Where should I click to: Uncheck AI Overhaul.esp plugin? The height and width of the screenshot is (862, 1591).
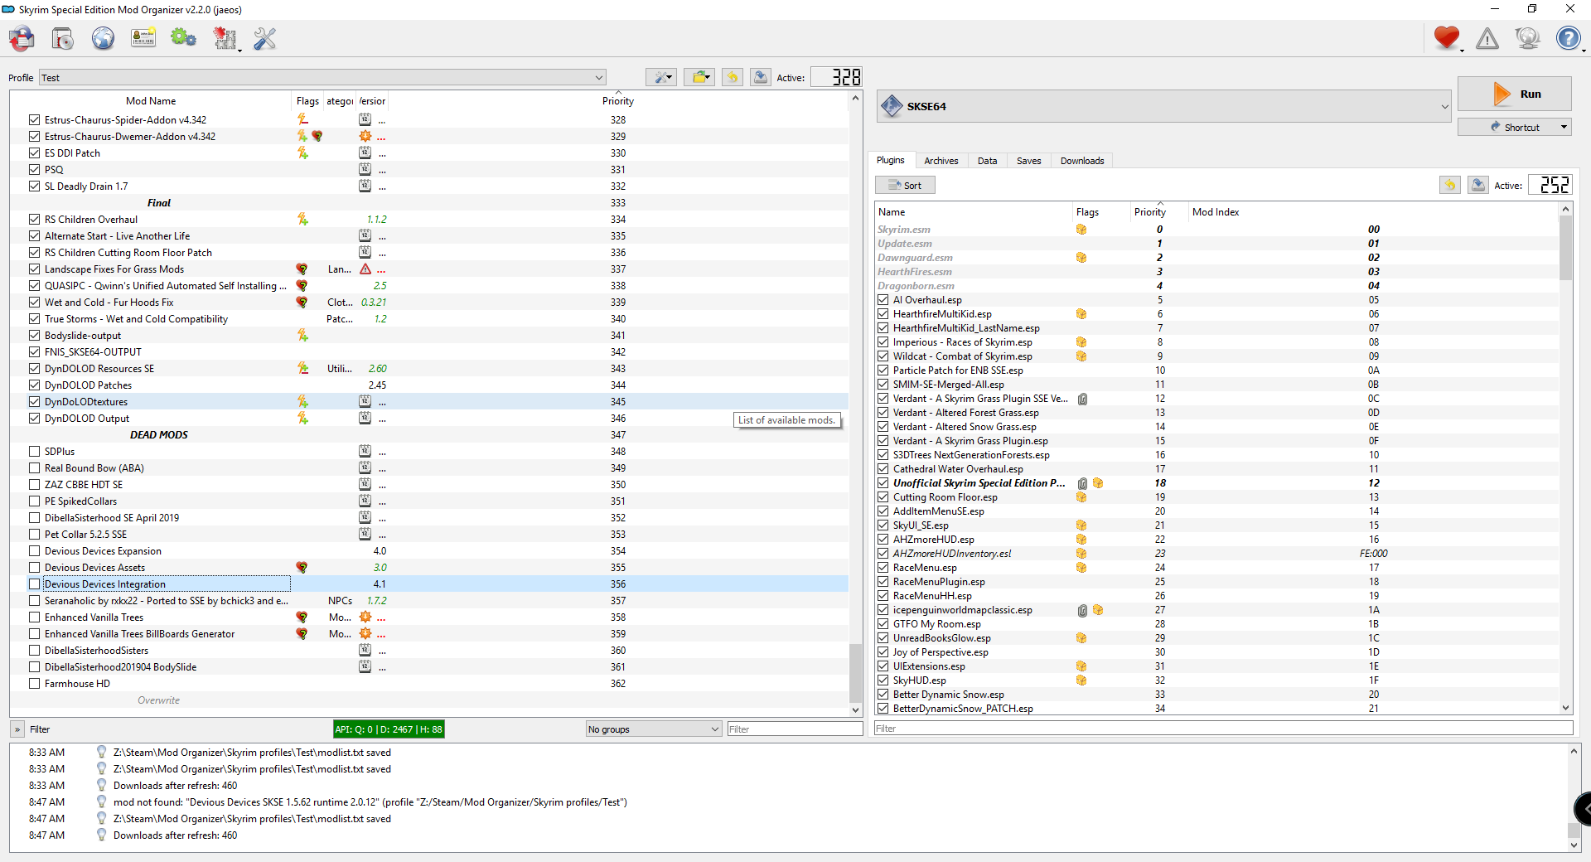point(883,300)
